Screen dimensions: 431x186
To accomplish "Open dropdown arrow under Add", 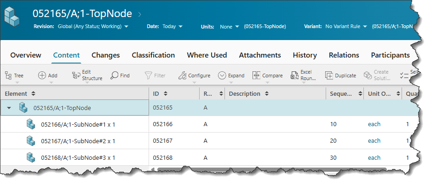I will point(51,82).
